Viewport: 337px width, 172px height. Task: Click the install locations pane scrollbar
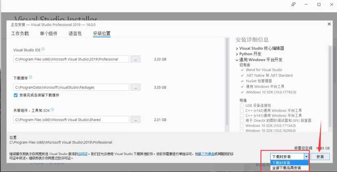click(226, 82)
